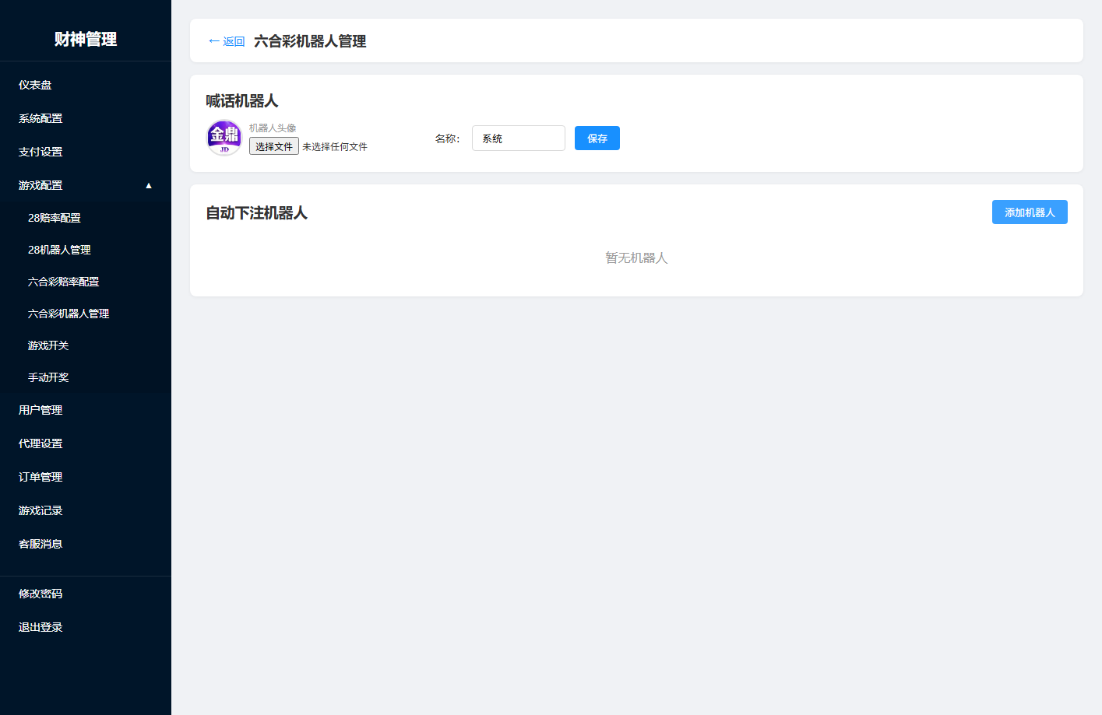This screenshot has width=1102, height=715.
Task: View 游戏记录 in sidebar
Action: [x=40, y=510]
